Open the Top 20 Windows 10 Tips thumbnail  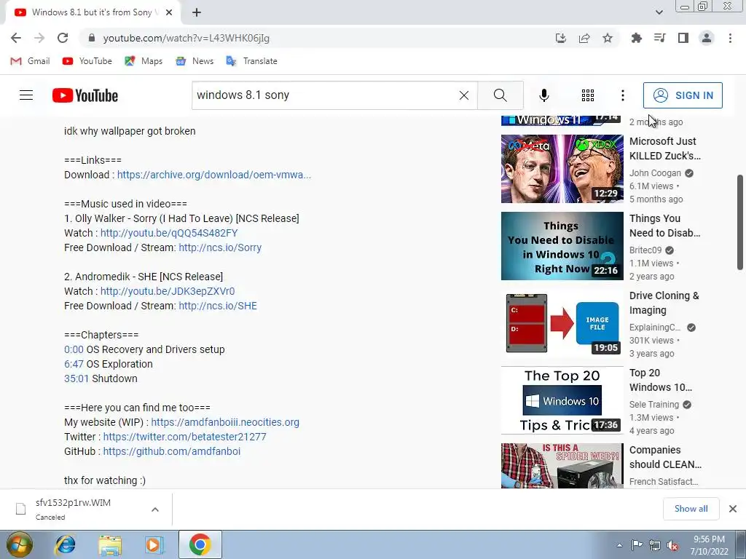point(562,400)
